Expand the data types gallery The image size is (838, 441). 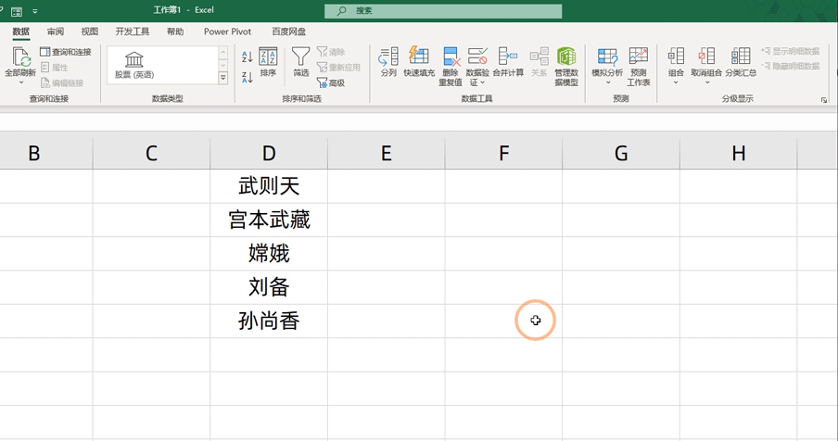point(222,78)
